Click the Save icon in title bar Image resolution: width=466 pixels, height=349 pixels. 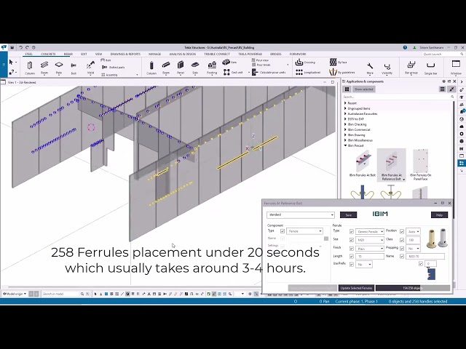click(12, 47)
